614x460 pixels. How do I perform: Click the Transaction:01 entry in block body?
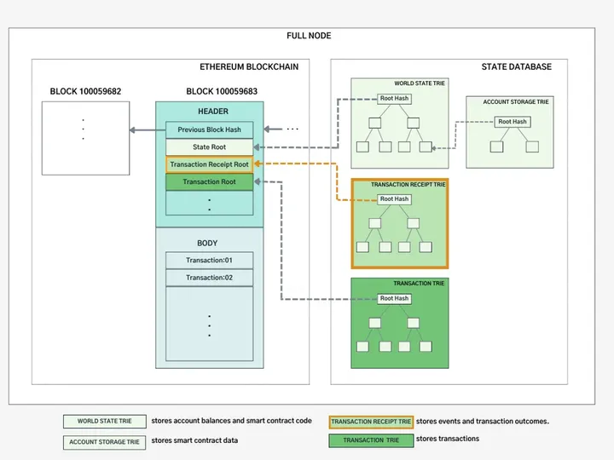[x=209, y=260]
